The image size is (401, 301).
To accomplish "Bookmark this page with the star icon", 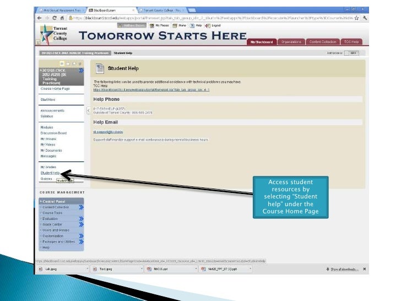I will (x=357, y=18).
